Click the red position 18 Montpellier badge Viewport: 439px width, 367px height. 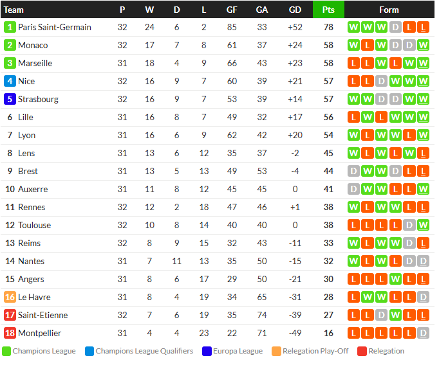click(x=10, y=333)
